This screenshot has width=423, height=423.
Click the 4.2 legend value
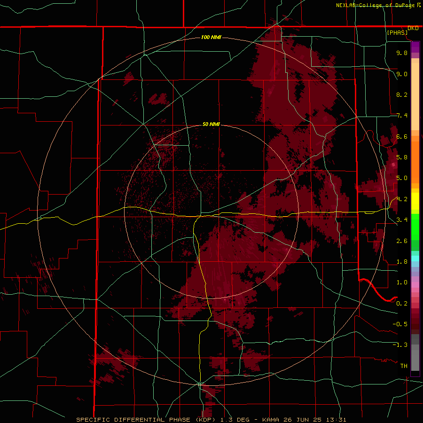[x=402, y=199]
